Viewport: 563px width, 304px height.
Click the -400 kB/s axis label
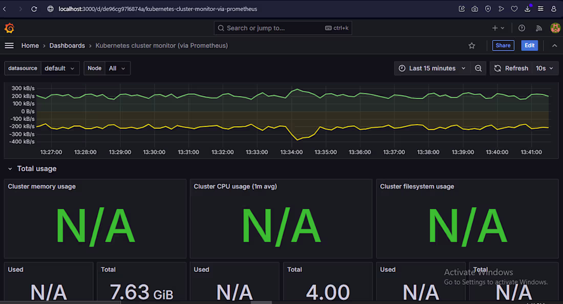click(x=22, y=142)
